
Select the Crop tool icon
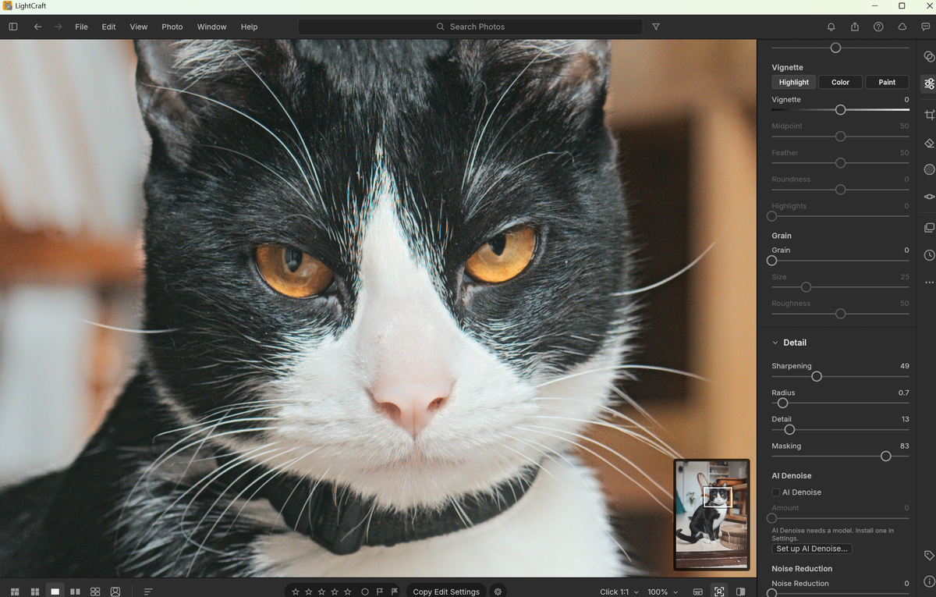click(x=929, y=115)
